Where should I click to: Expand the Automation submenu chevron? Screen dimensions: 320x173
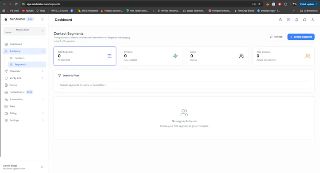point(43,99)
